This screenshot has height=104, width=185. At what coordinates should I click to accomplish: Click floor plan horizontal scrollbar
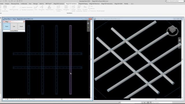62,99
